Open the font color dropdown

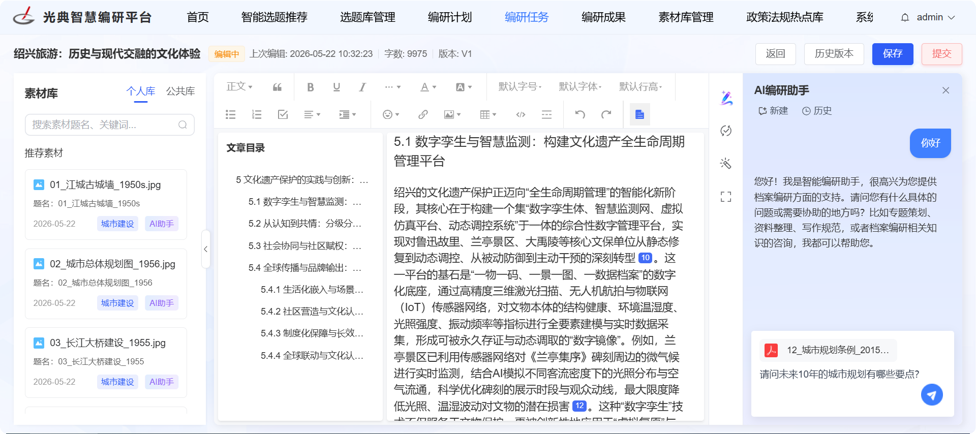[x=428, y=87]
